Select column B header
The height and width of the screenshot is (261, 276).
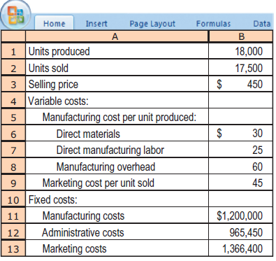(x=241, y=36)
